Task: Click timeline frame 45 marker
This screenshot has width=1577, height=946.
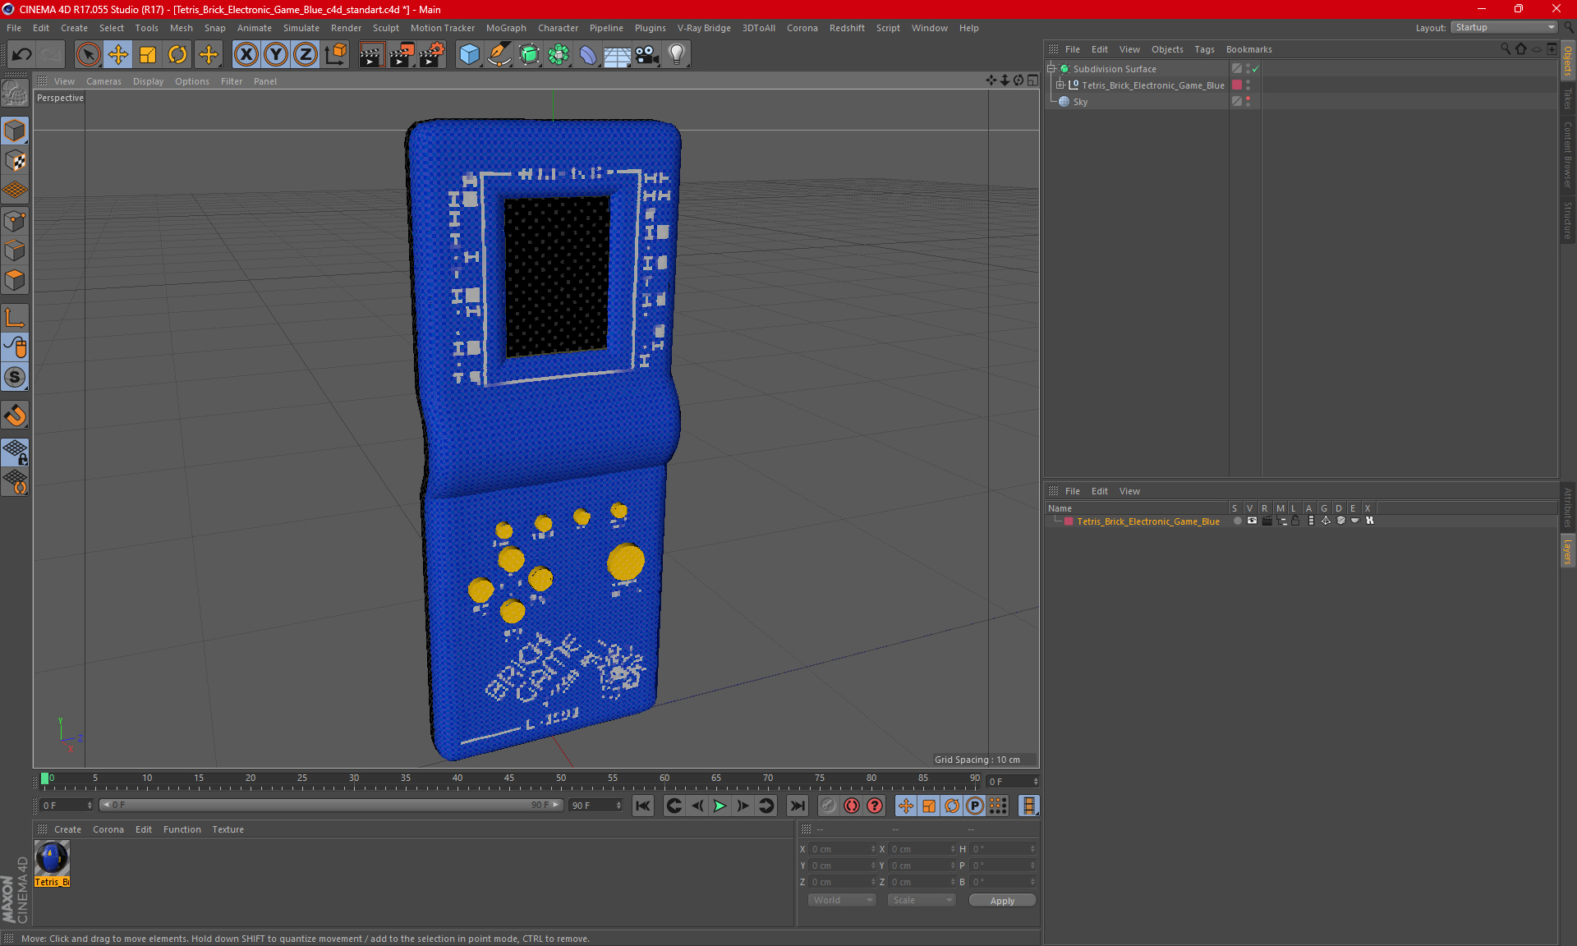Action: click(509, 780)
